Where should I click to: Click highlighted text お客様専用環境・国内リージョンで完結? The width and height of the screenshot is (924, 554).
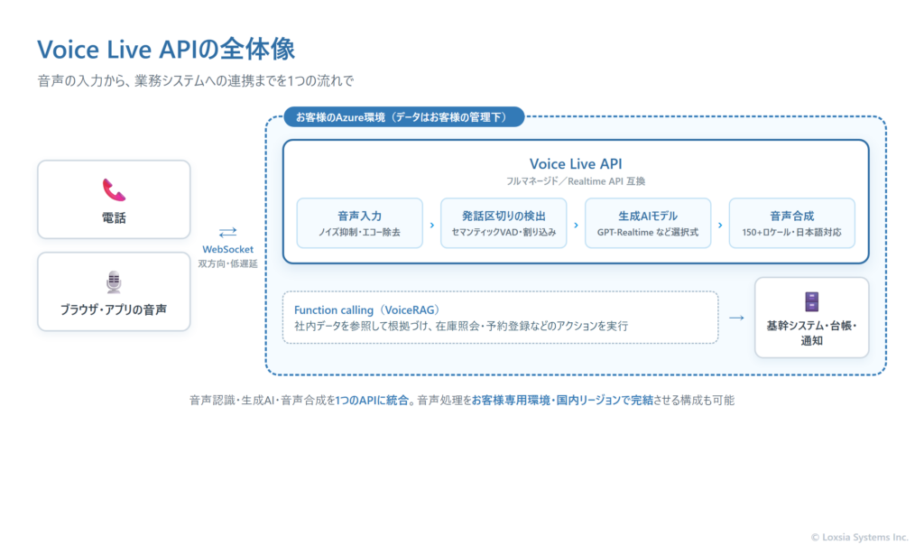pyautogui.click(x=562, y=401)
